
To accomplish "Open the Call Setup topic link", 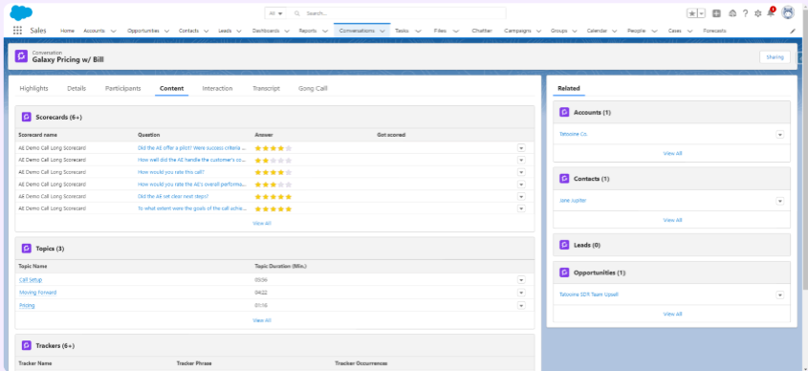I will pyautogui.click(x=31, y=280).
